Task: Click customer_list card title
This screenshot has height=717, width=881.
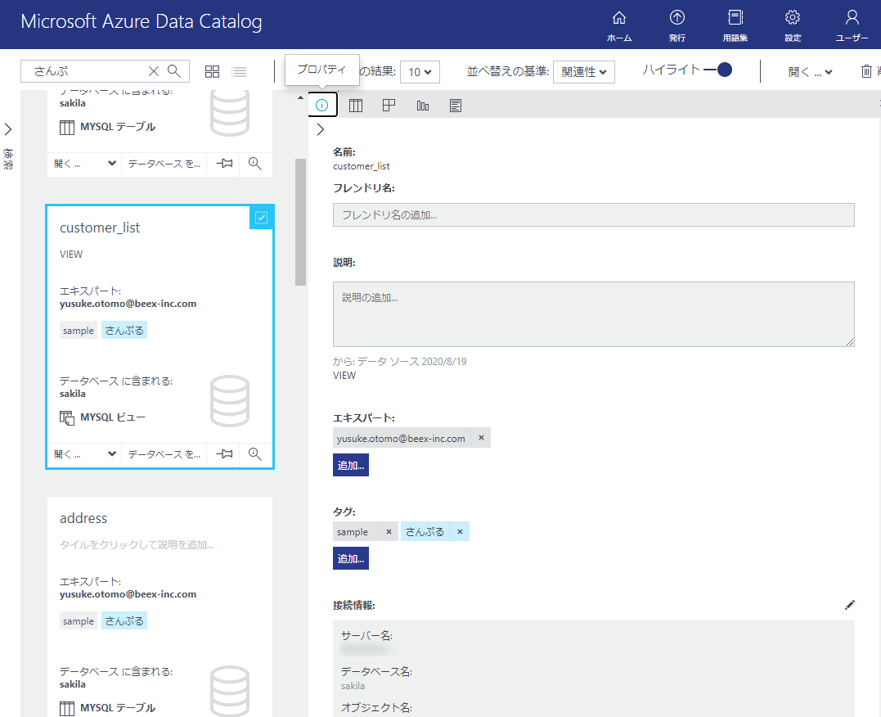Action: pyautogui.click(x=100, y=228)
